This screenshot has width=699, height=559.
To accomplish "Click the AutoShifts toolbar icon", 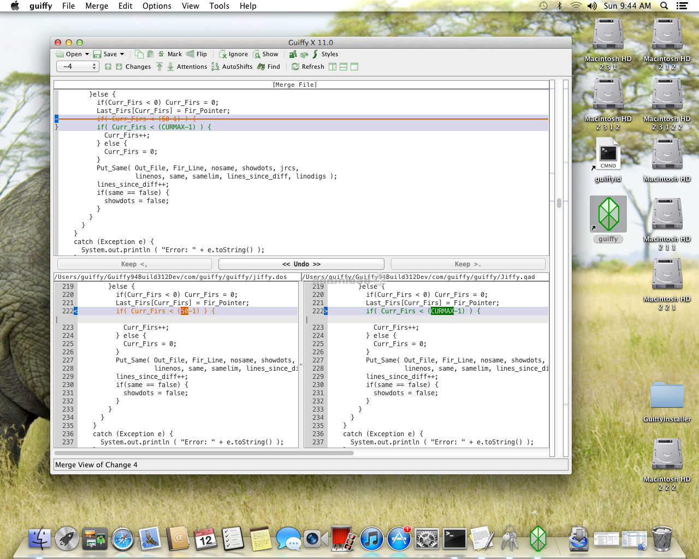I will pos(215,67).
